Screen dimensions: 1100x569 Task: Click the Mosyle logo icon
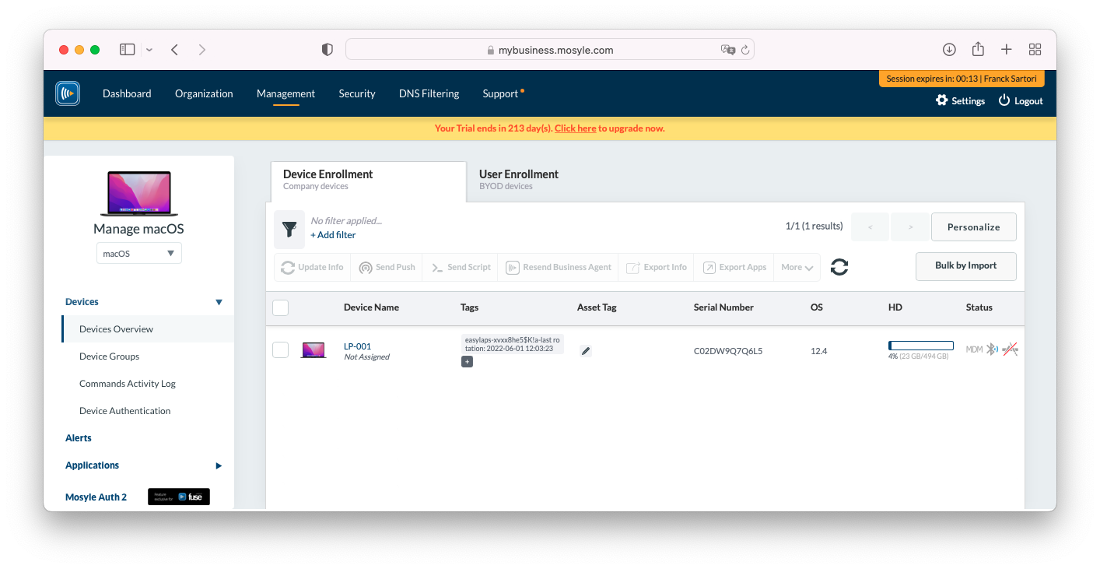[x=68, y=93]
